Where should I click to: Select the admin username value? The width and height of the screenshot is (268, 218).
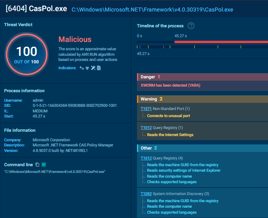[x=38, y=100]
